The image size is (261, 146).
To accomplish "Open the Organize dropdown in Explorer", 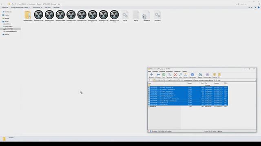I will click(x=5, y=7).
